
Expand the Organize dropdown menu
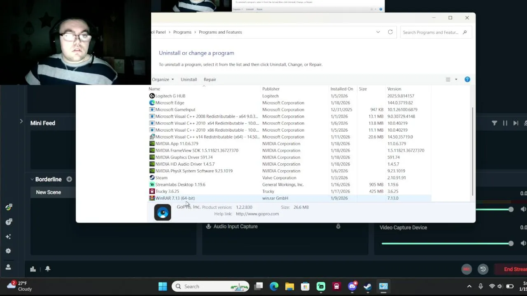point(163,79)
